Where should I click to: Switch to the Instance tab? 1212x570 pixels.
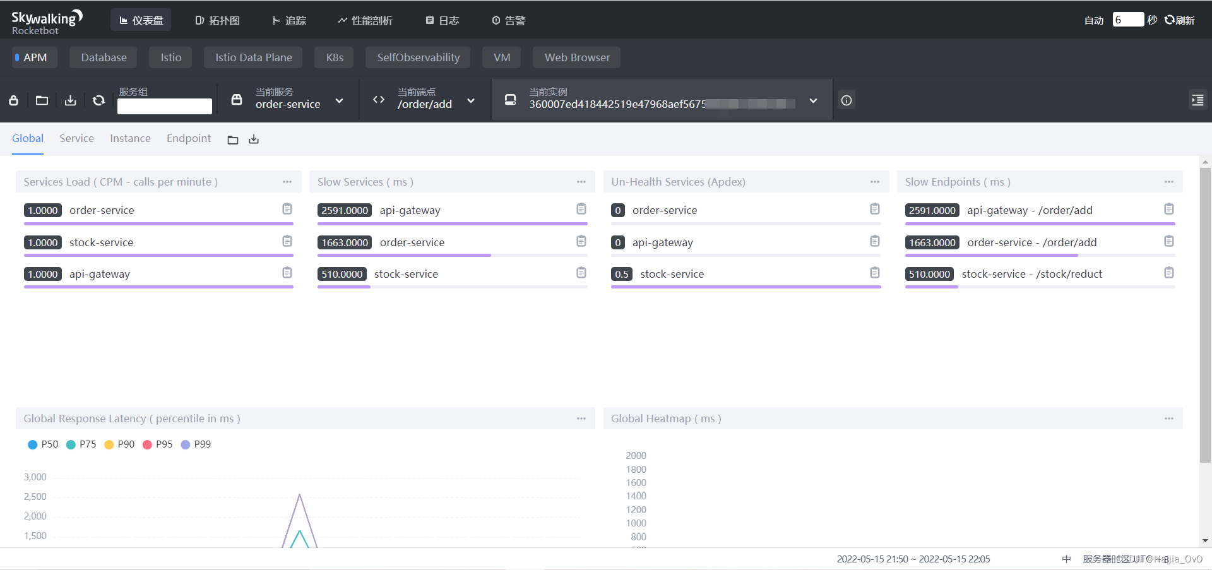[x=130, y=138]
